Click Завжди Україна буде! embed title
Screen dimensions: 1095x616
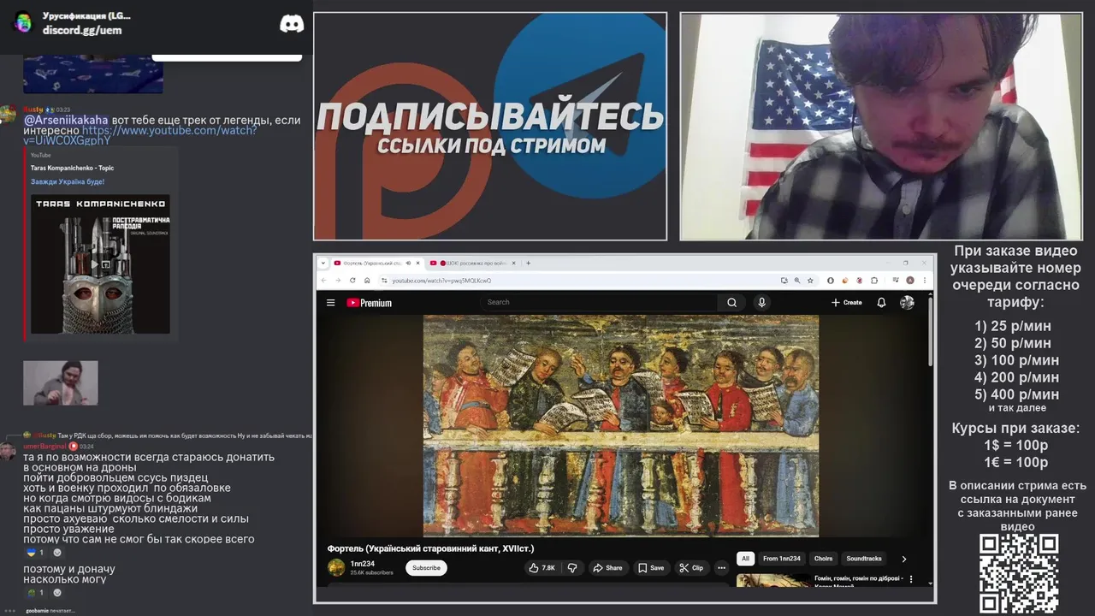(68, 182)
